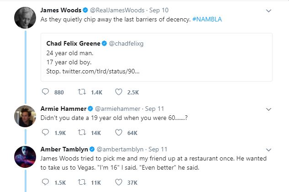Image resolution: width=289 pixels, height=192 pixels.
Task: Reply to Armie Hammer's tweet
Action: 45,133
